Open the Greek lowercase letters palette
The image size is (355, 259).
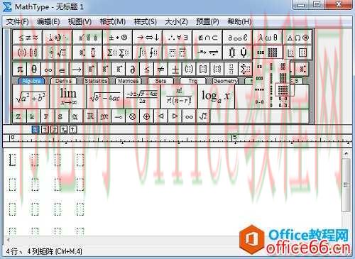(x=268, y=38)
